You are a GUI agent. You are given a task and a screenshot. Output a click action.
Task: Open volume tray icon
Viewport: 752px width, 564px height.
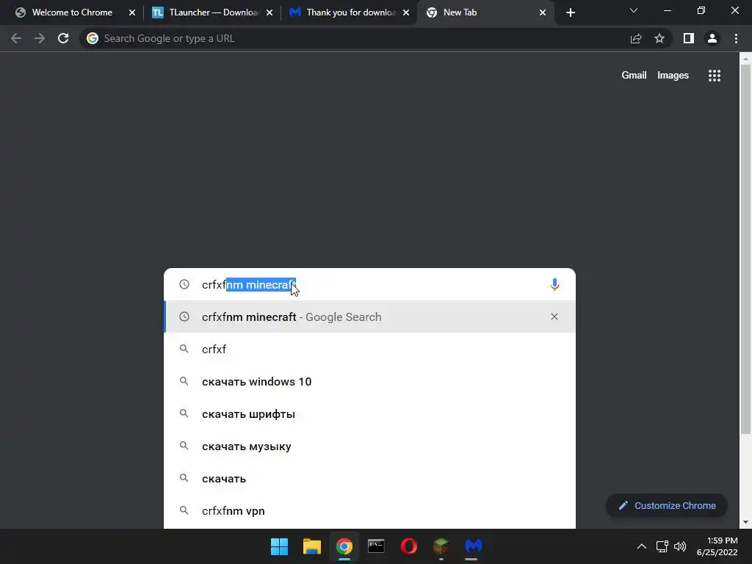click(680, 546)
